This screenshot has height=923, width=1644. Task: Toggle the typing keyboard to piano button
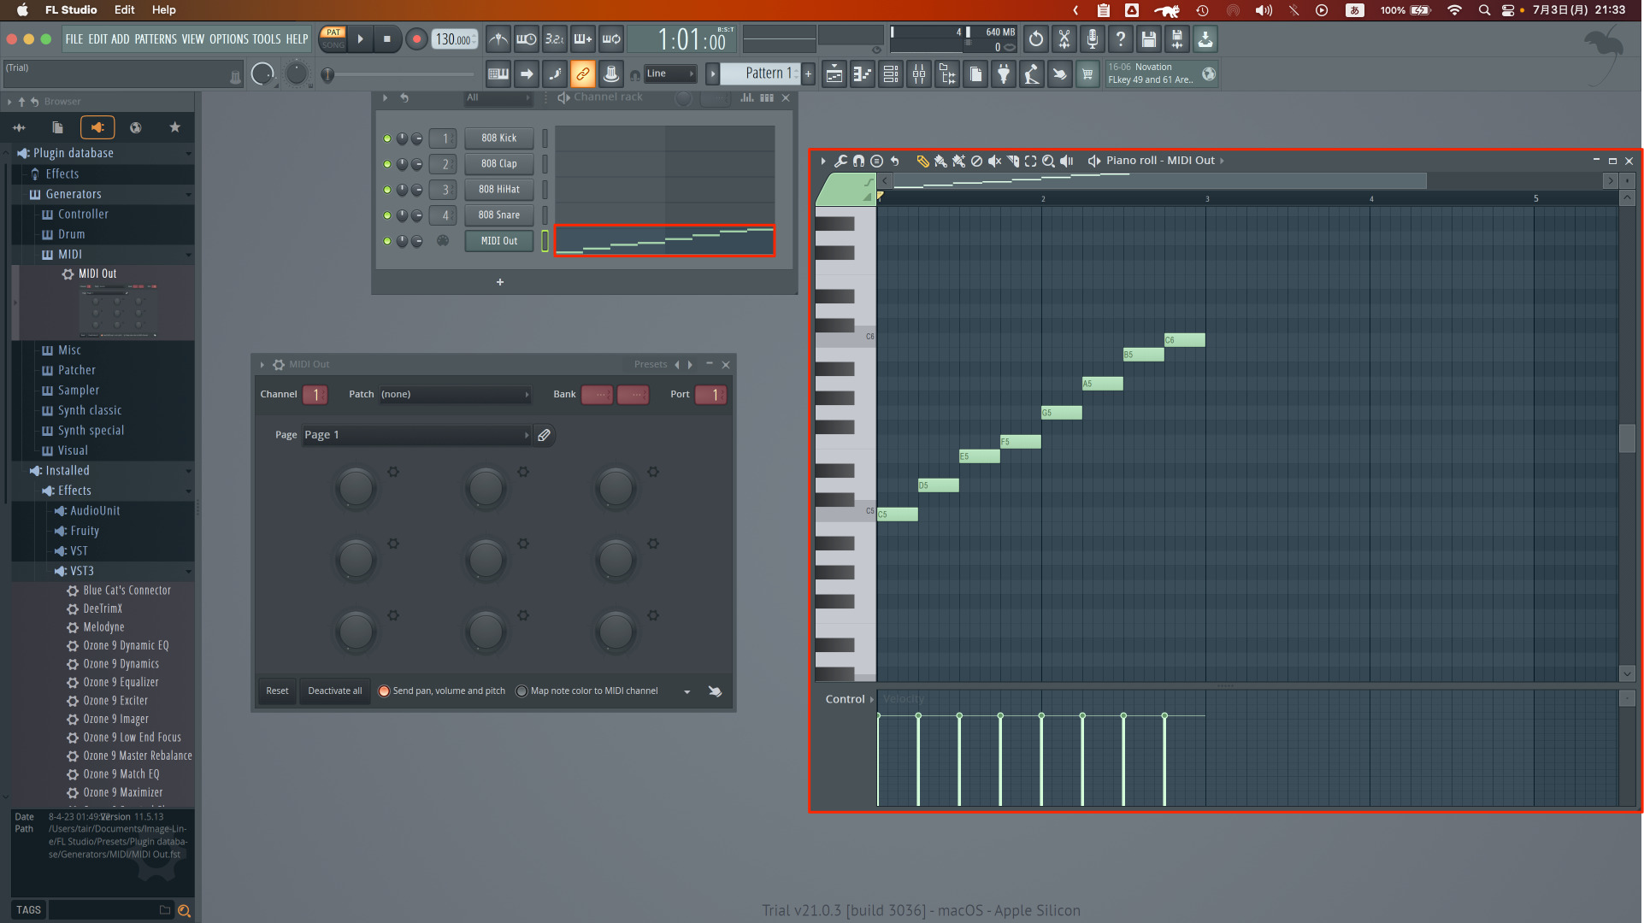(x=498, y=74)
